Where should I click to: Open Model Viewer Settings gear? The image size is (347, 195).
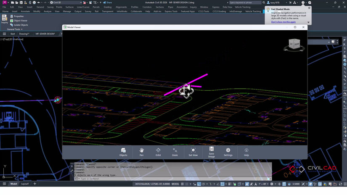pos(228,152)
